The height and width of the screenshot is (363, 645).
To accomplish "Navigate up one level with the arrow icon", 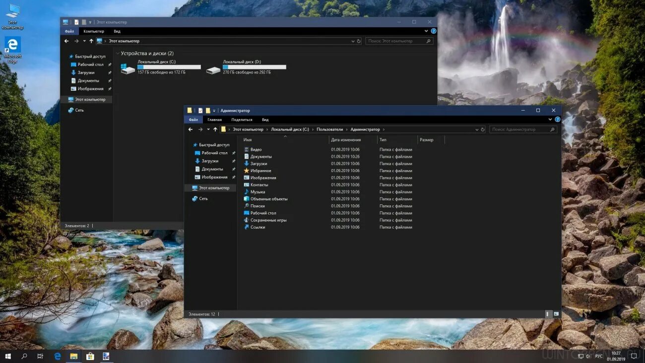I will [215, 129].
